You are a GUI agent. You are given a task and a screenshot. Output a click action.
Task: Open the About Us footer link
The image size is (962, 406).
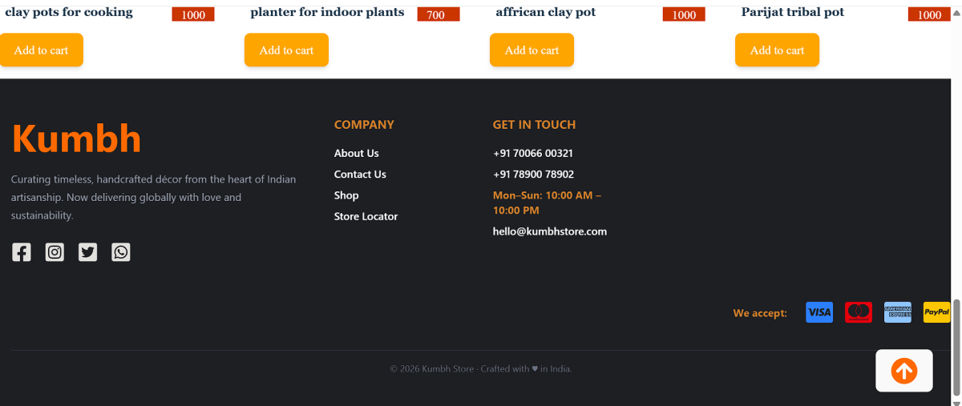tap(356, 153)
